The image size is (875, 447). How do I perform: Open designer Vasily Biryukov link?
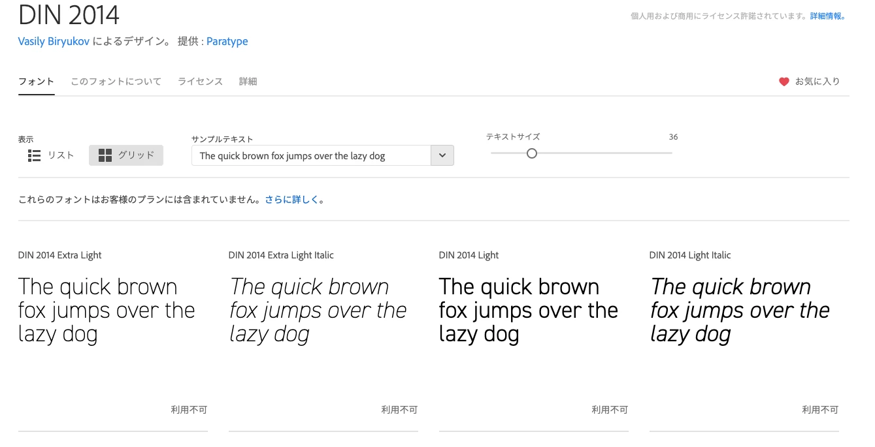point(54,41)
